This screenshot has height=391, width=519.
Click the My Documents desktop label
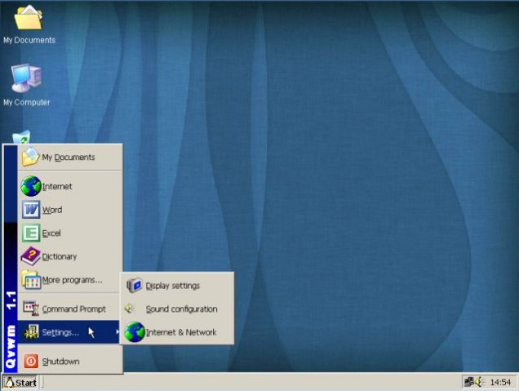coord(29,40)
